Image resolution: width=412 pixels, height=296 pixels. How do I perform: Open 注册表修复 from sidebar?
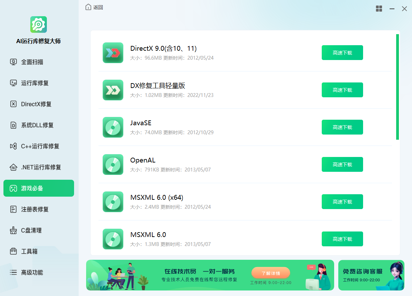pos(35,209)
